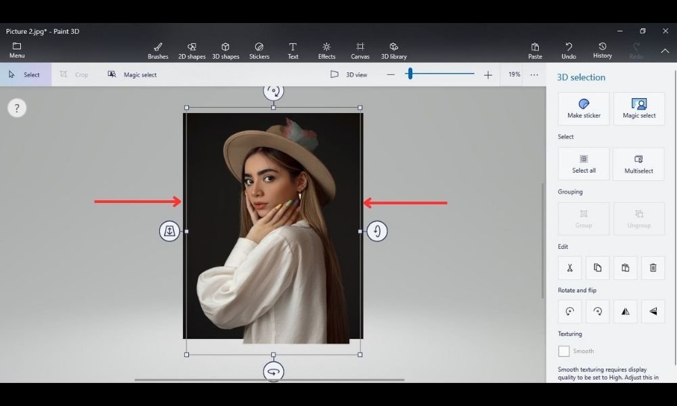Cut the selection with the scissors icon

pos(570,268)
